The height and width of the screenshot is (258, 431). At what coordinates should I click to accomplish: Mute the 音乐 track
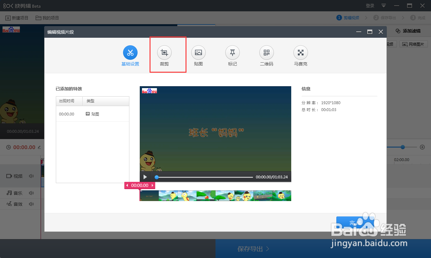pos(31,193)
